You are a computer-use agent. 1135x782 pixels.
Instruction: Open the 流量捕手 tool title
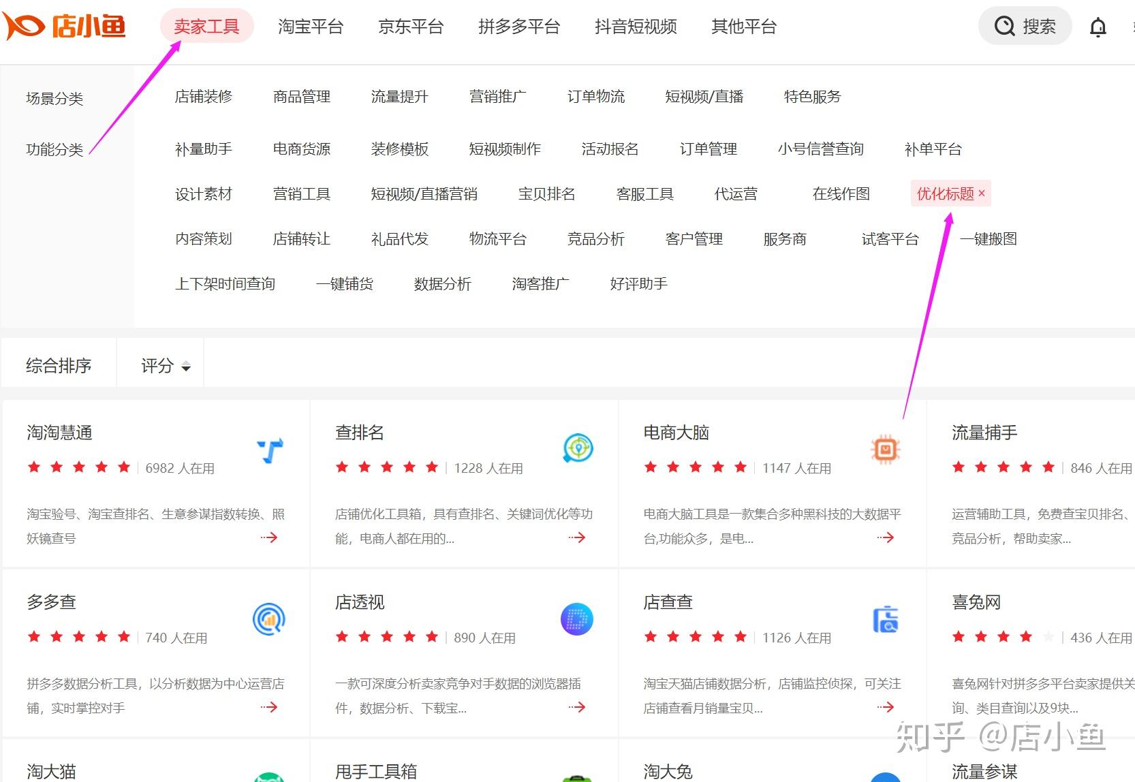(x=984, y=433)
